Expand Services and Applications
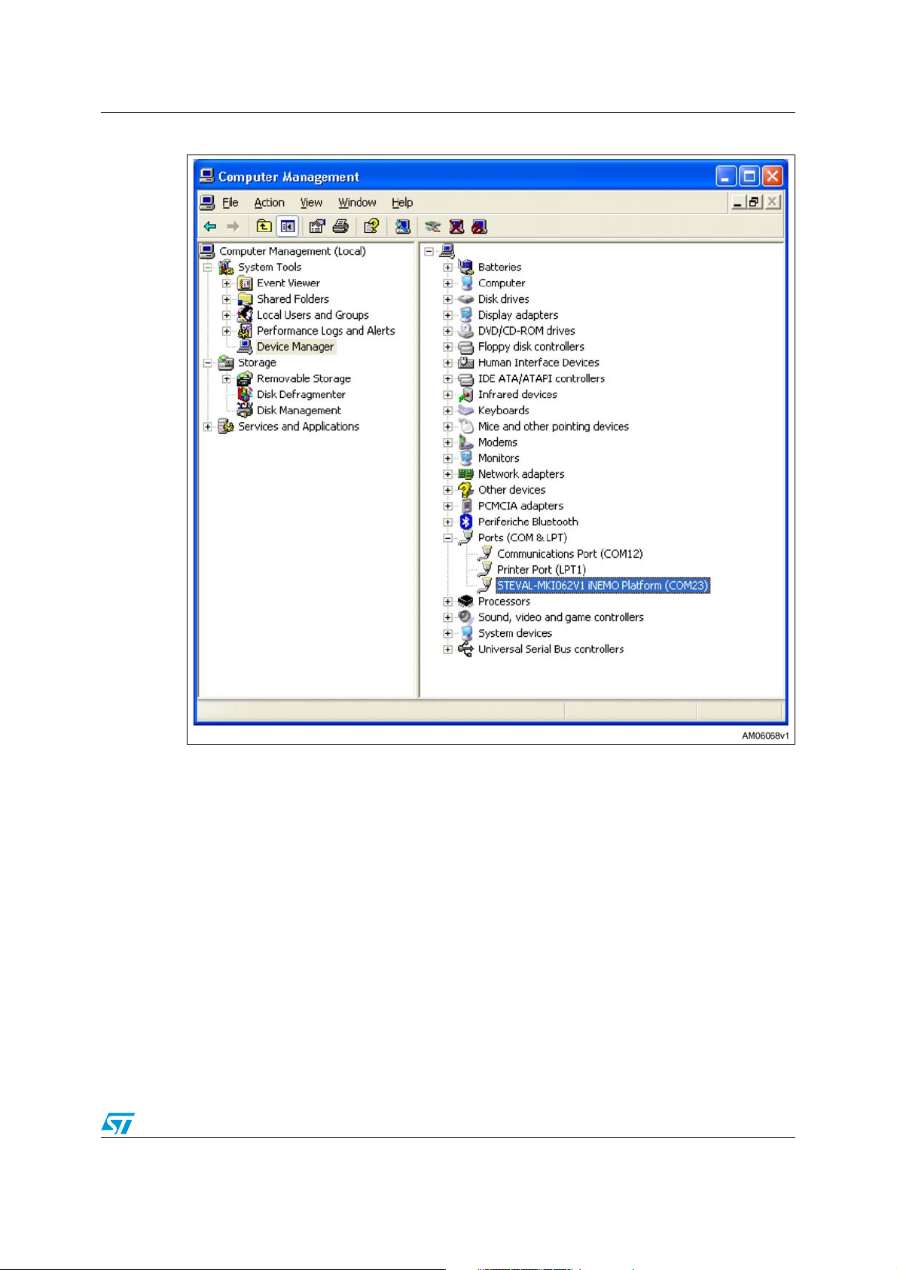The image size is (897, 1270). (x=207, y=427)
